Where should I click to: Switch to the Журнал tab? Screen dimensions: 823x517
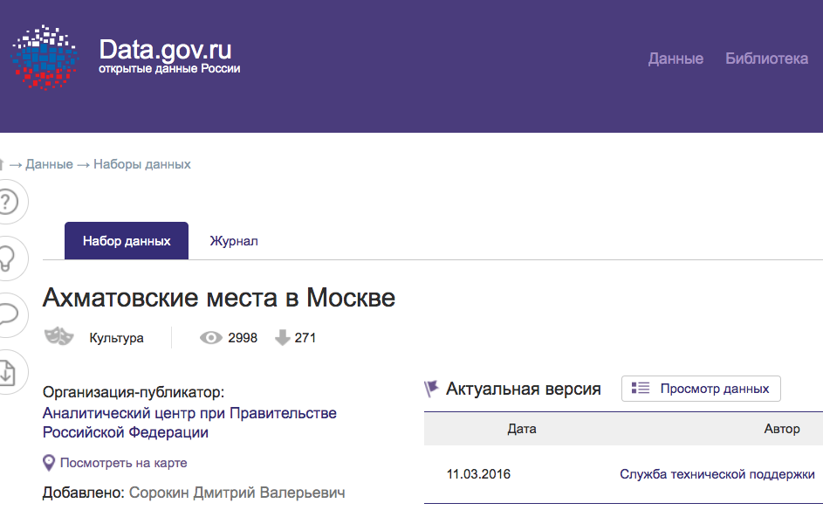click(x=234, y=241)
